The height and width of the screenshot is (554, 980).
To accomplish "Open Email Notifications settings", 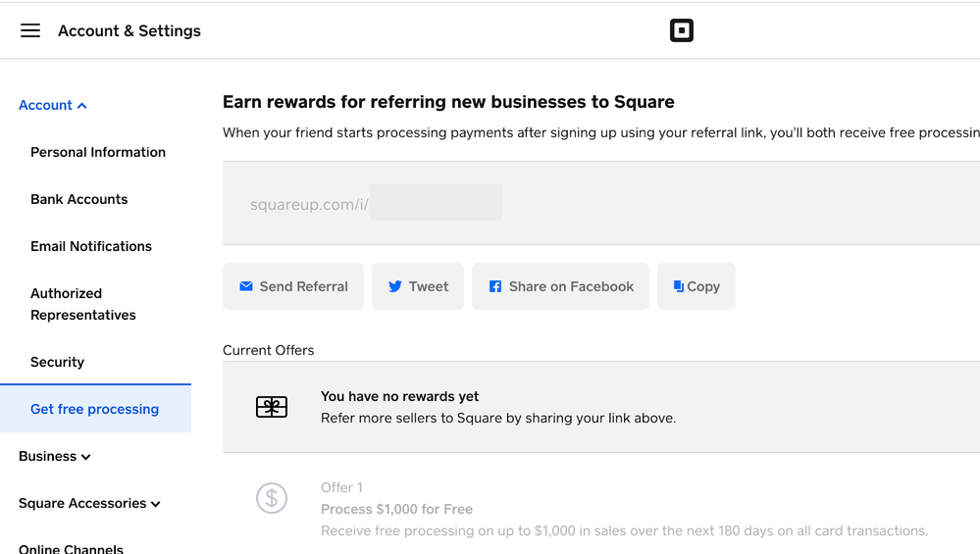I will click(91, 246).
